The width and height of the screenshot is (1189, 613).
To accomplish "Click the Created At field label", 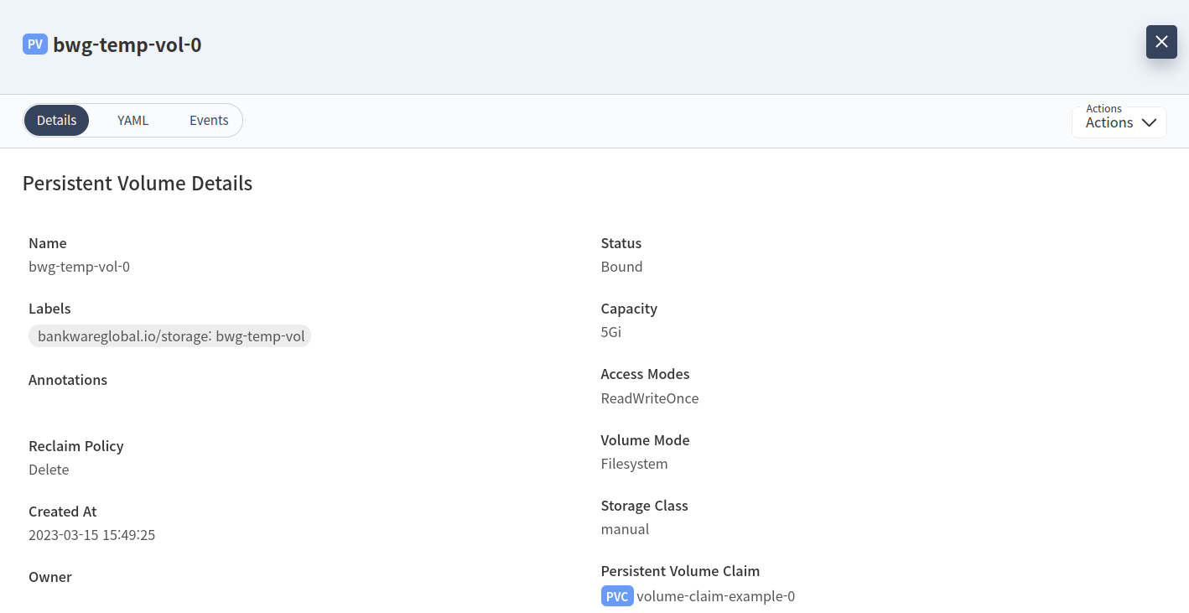I will (x=62, y=512).
